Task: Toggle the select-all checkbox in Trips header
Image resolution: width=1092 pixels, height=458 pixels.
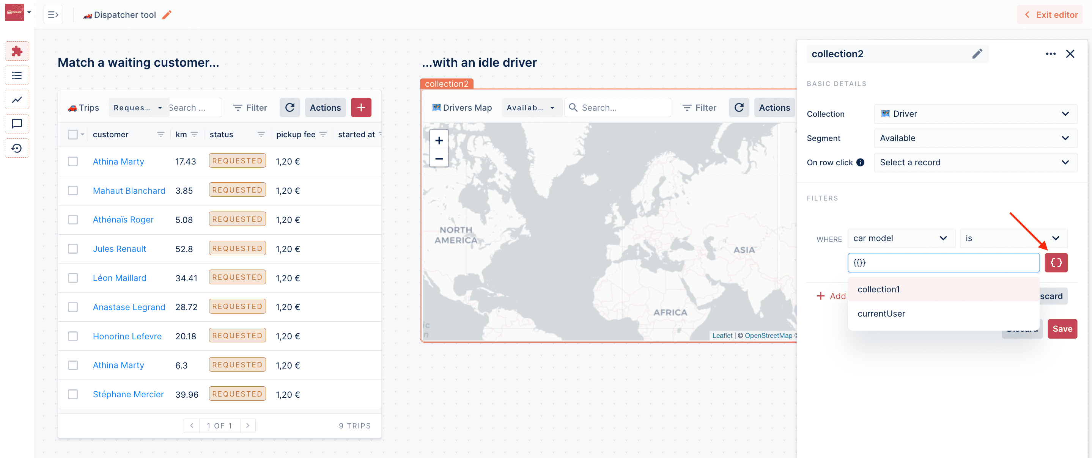Action: [x=73, y=134]
